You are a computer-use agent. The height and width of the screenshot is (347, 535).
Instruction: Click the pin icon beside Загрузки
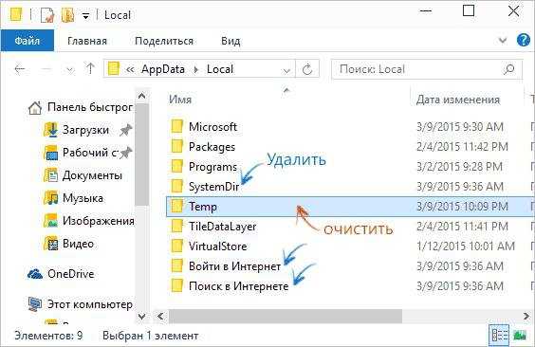(x=125, y=130)
